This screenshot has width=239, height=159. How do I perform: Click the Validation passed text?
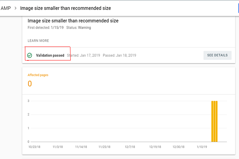50,55
